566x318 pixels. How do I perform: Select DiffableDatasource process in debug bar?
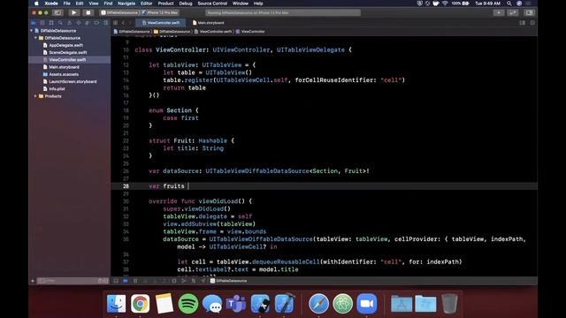(228, 281)
